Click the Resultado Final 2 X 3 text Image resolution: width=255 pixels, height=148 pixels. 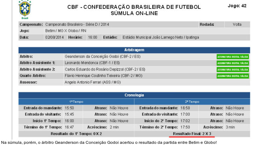[x=192, y=134]
